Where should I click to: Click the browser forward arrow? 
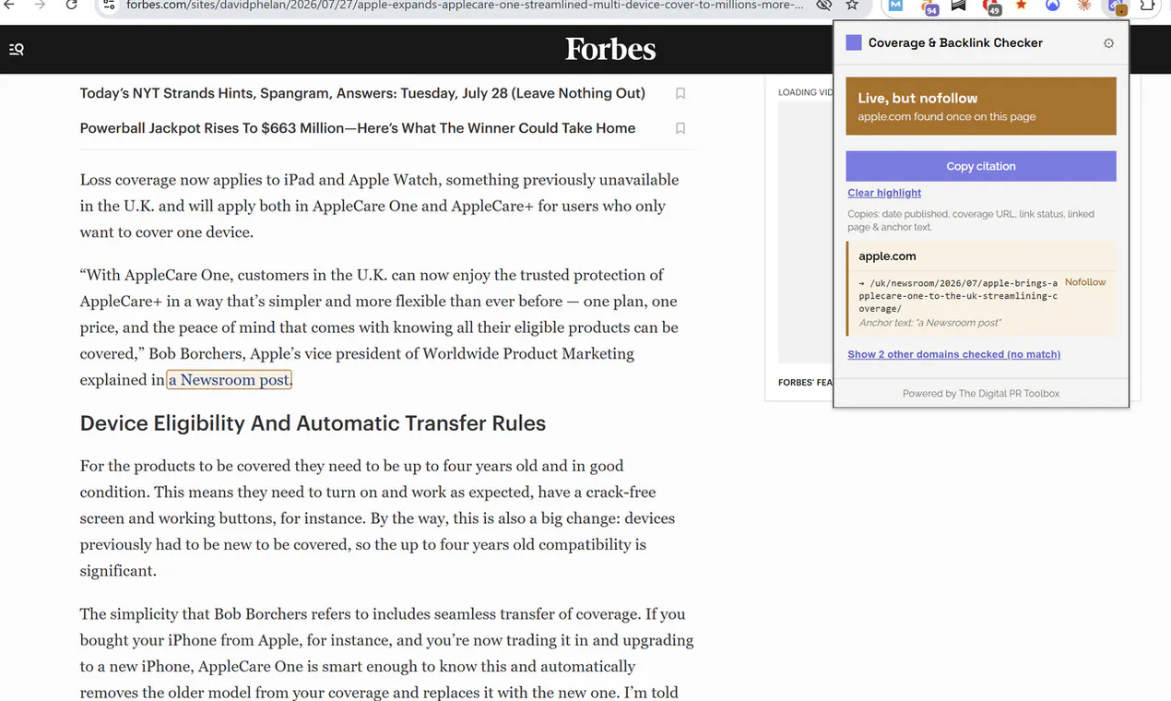click(x=40, y=6)
